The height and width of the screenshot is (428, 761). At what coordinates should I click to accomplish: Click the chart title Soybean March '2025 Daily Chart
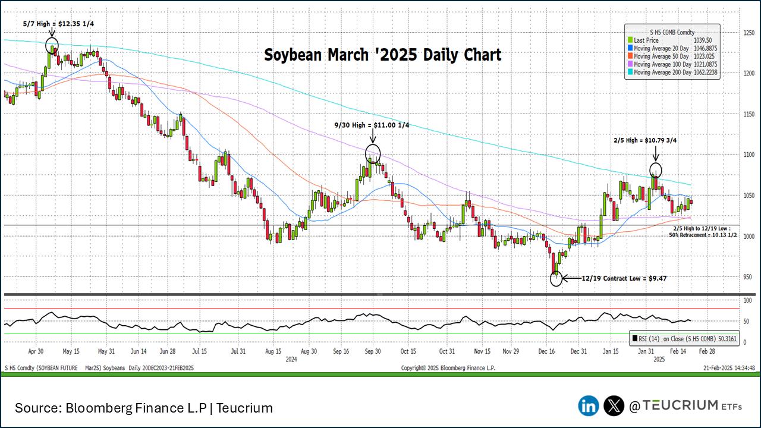[383, 55]
